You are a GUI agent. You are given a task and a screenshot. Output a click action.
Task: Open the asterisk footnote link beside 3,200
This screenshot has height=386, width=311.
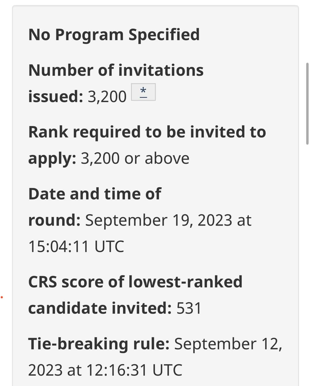143,92
